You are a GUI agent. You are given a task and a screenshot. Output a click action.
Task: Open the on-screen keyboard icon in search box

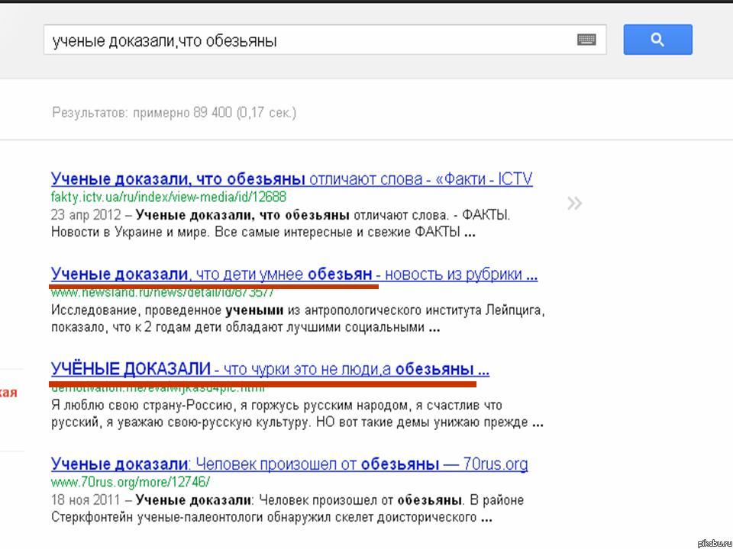586,40
